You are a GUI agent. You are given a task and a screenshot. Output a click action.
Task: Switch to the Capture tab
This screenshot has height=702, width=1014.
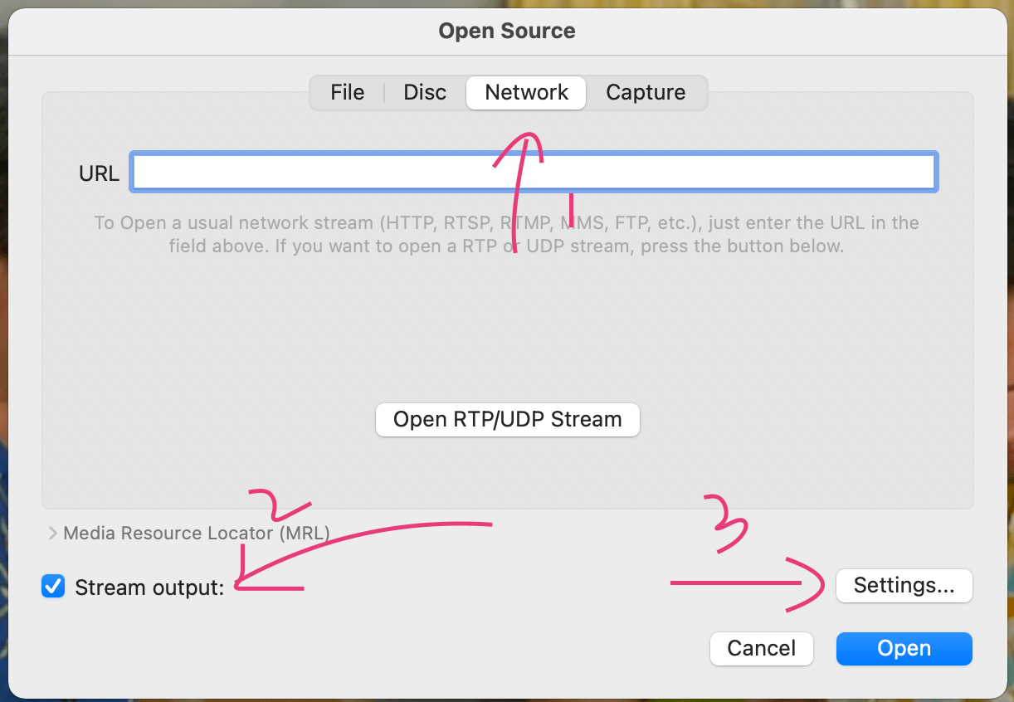pyautogui.click(x=646, y=92)
